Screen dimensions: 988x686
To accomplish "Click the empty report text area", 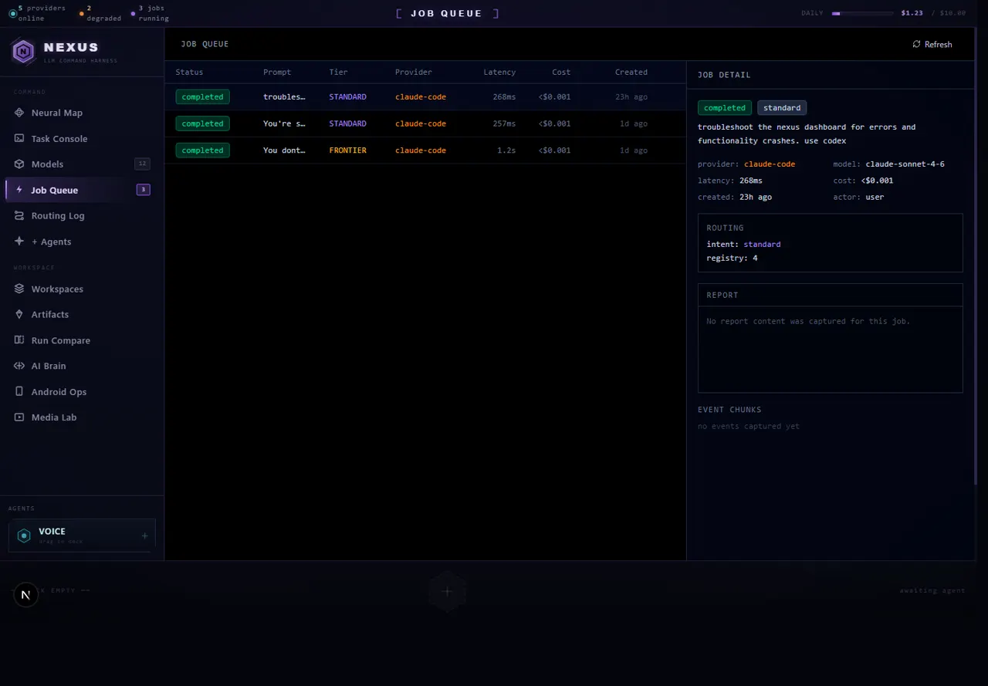I will click(x=831, y=350).
